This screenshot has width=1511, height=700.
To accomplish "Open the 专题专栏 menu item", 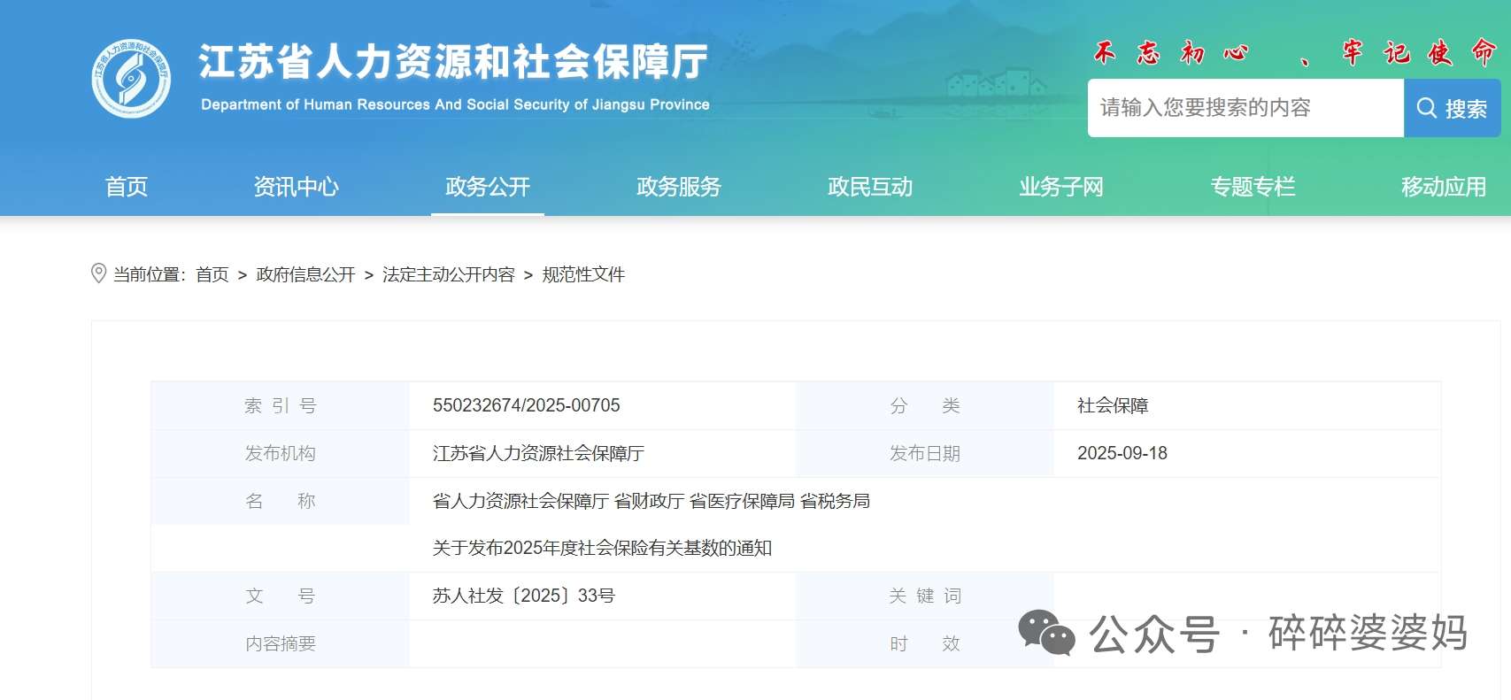I will click(1252, 187).
